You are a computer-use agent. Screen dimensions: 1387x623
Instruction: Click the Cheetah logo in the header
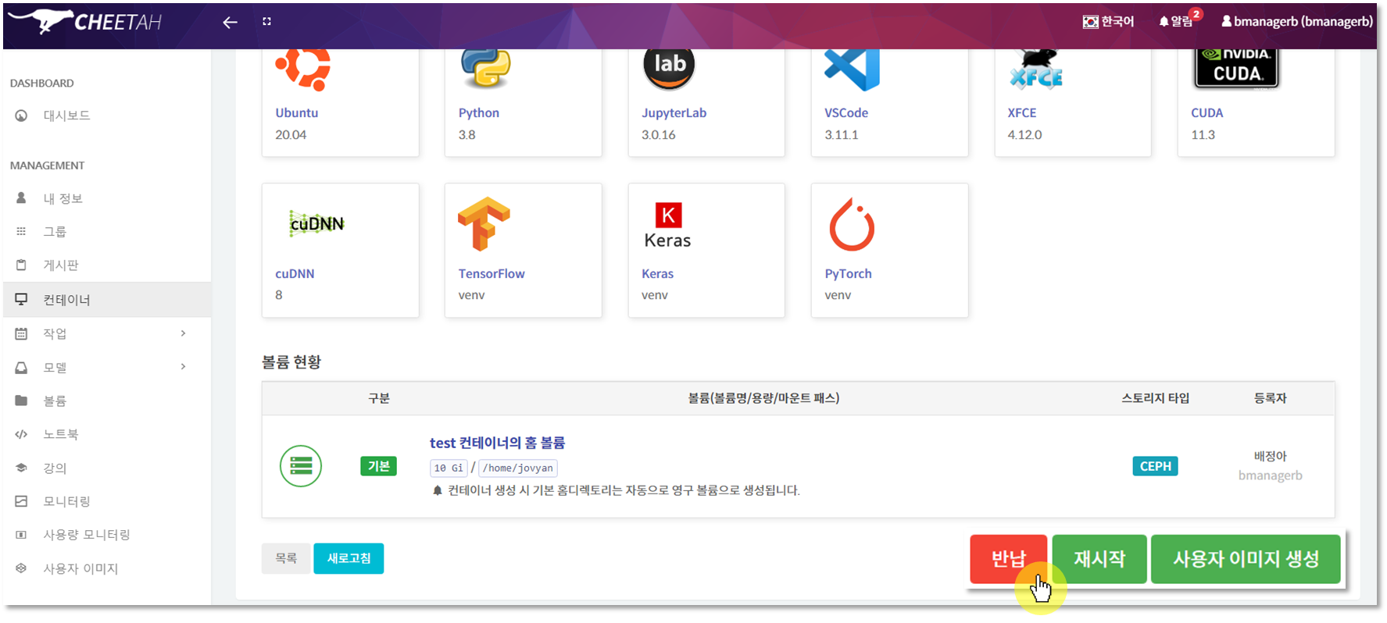(x=84, y=21)
